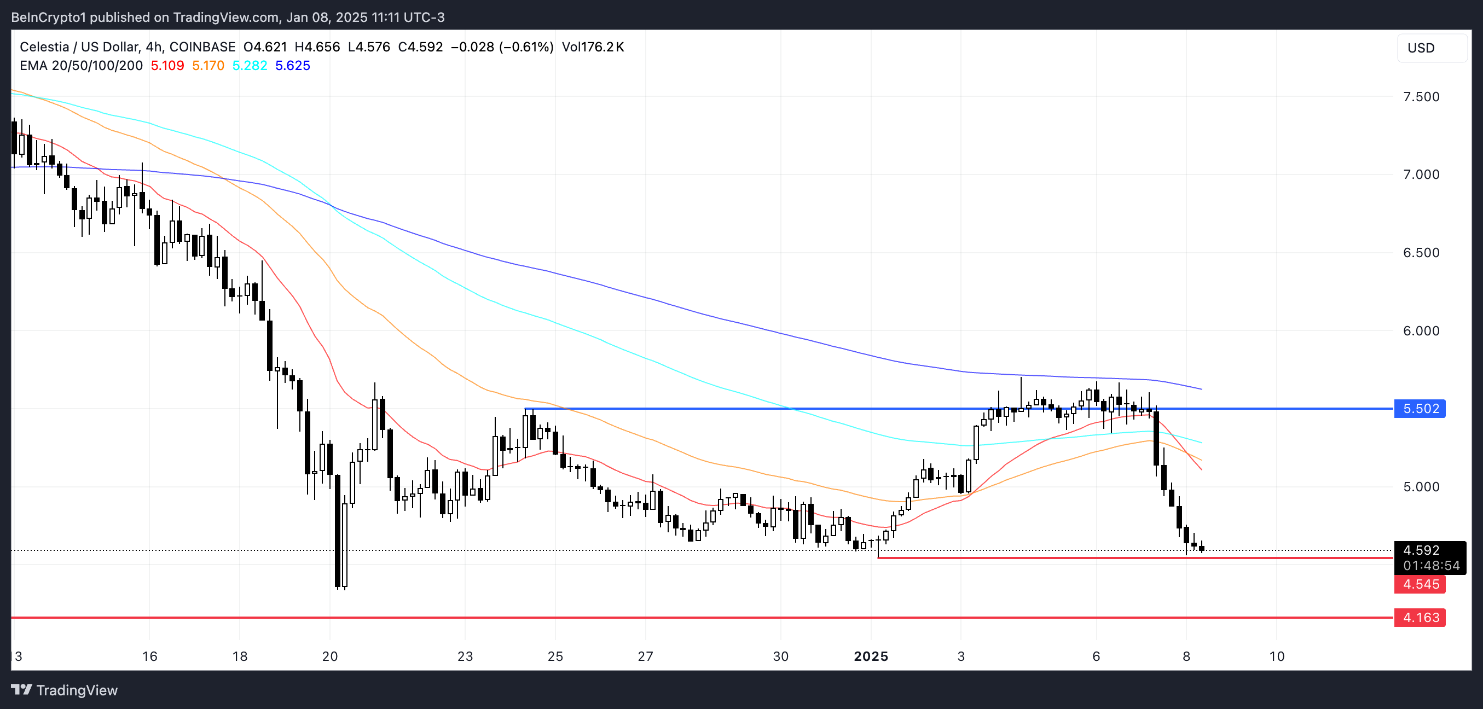
Task: Click the Vol 176.2K volume readout
Action: (593, 47)
